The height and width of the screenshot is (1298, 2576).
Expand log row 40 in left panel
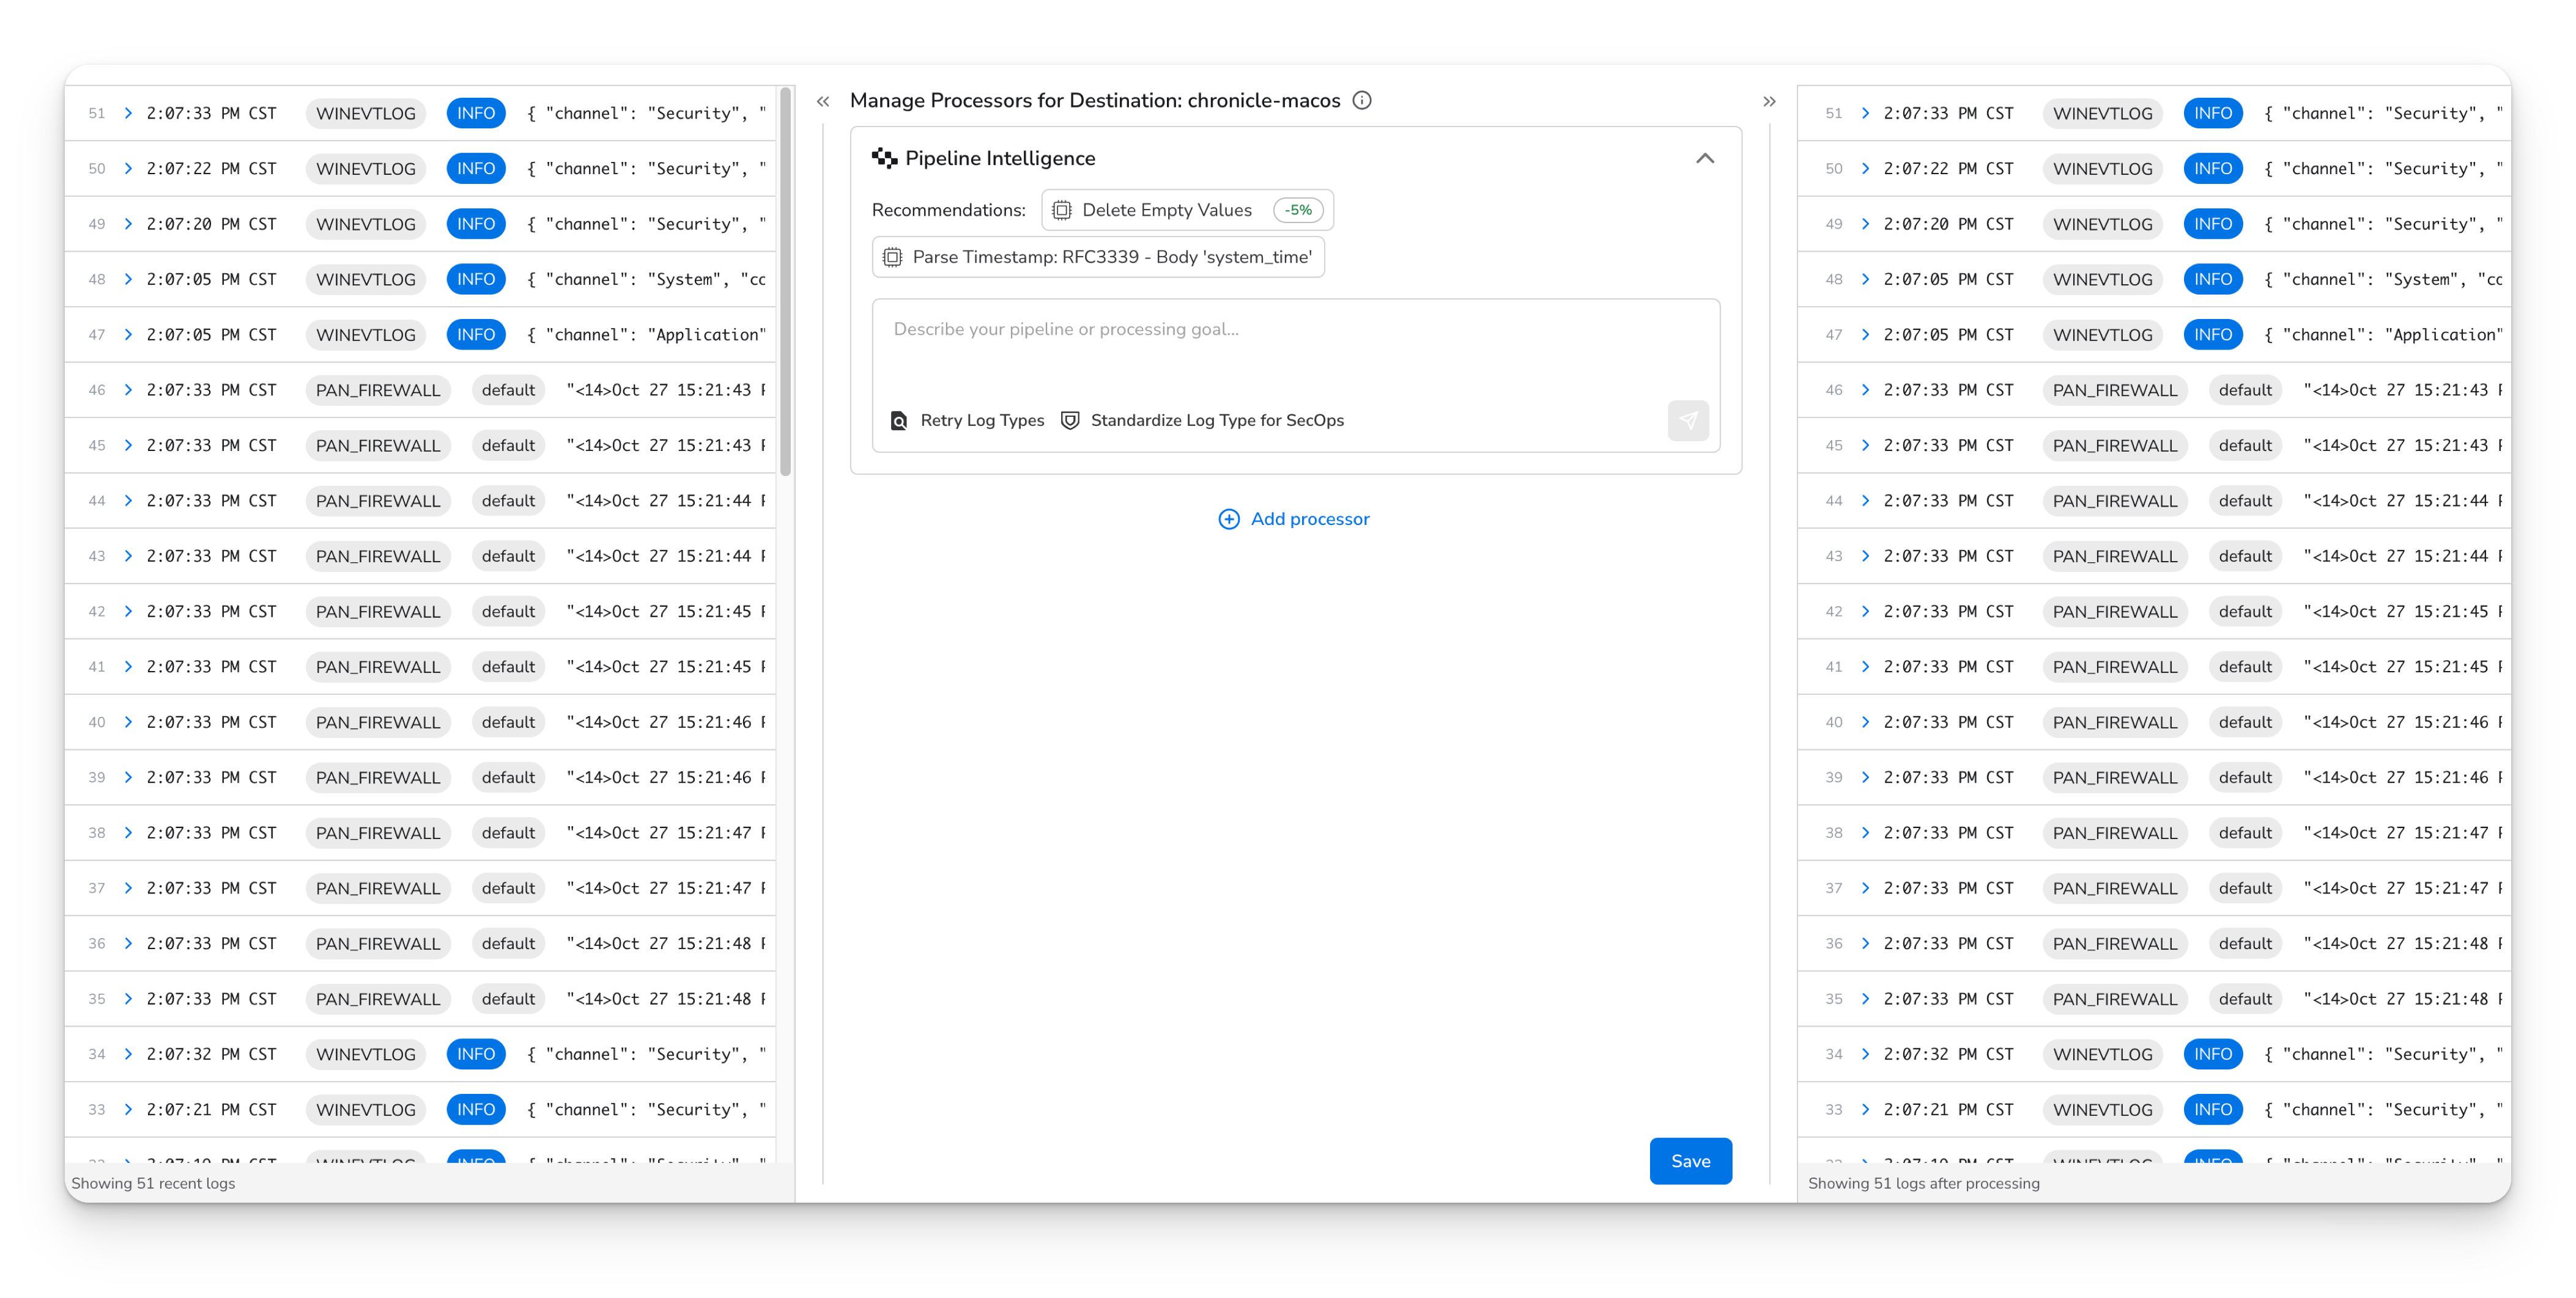pyautogui.click(x=128, y=722)
